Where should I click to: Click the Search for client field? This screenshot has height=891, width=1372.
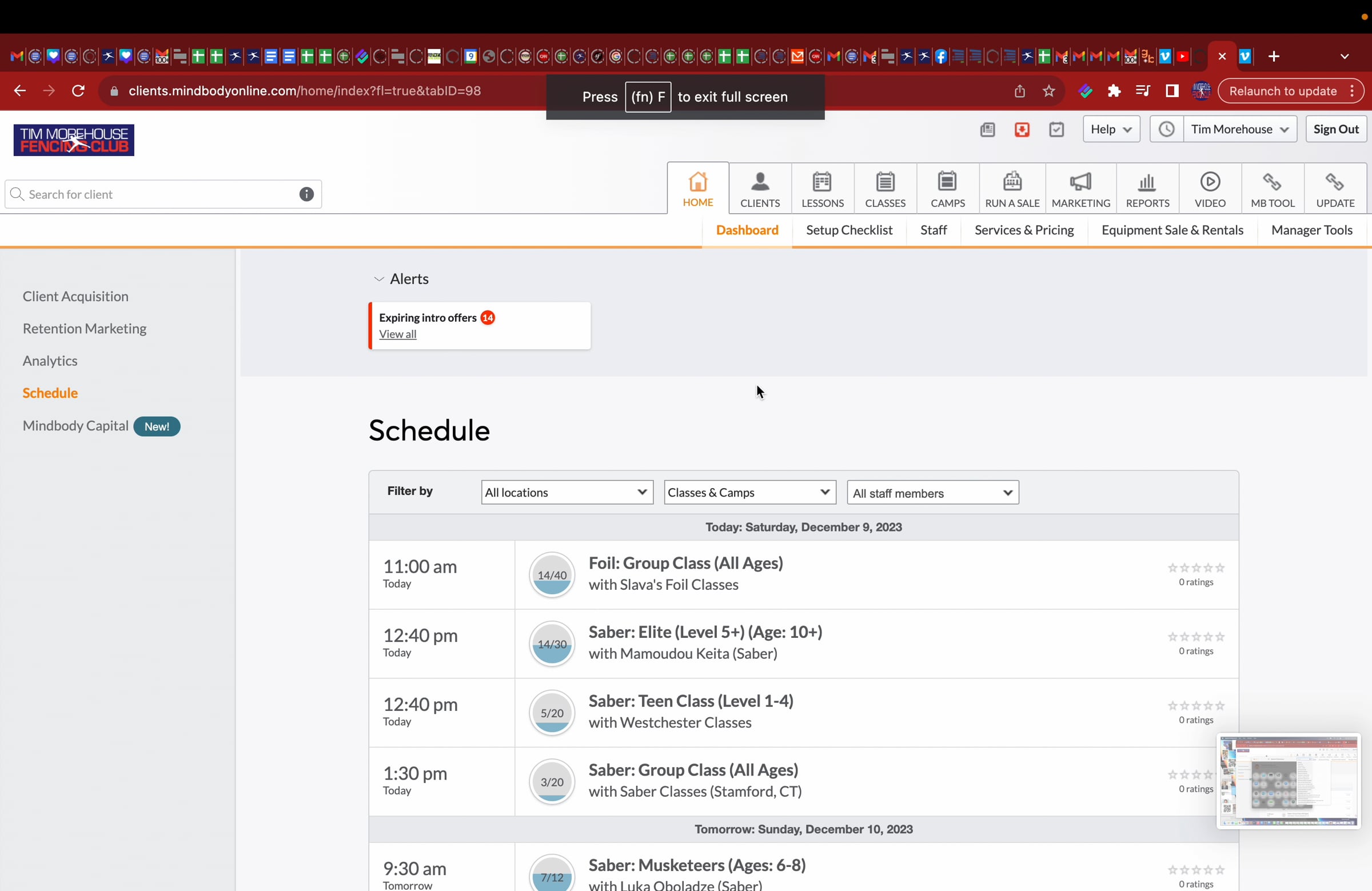tap(155, 194)
